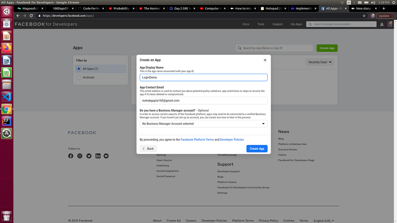Screen dimensions: 397x223
Task: Open IntelliJ IDEA from the Ubuntu dock
Action: (6, 121)
